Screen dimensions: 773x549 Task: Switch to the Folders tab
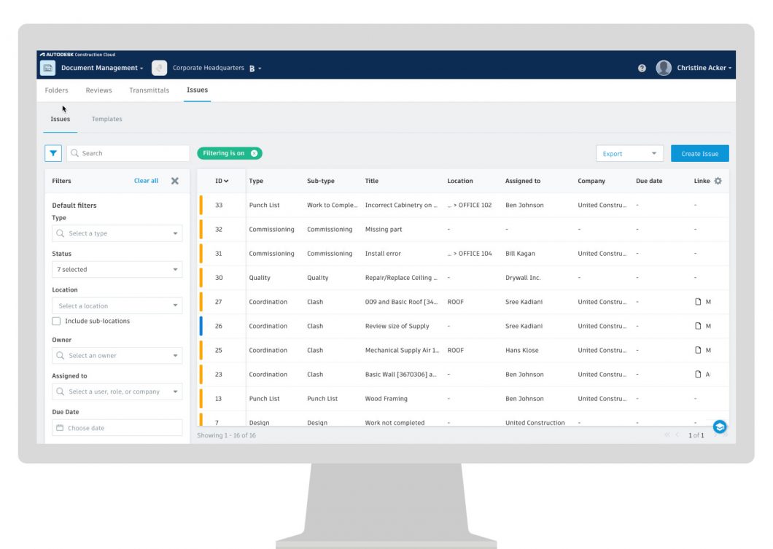click(x=57, y=90)
